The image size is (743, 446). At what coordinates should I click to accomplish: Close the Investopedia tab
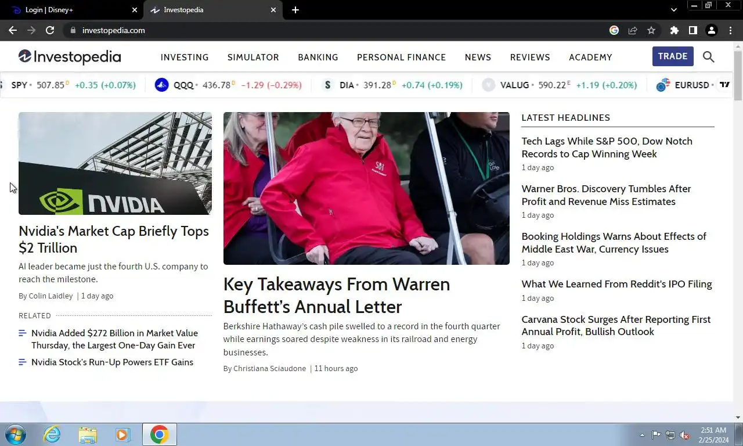pos(273,10)
